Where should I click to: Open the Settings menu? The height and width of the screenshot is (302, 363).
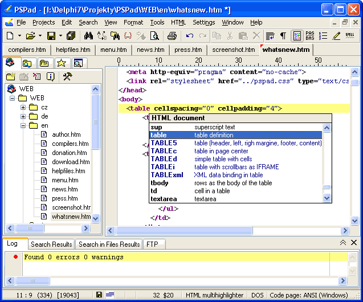(x=204, y=22)
